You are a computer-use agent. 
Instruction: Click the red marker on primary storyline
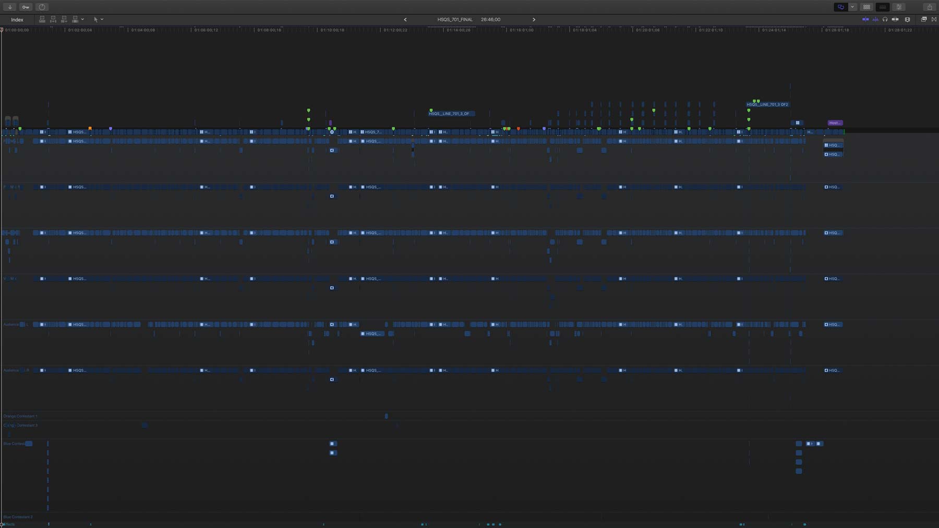[518, 128]
